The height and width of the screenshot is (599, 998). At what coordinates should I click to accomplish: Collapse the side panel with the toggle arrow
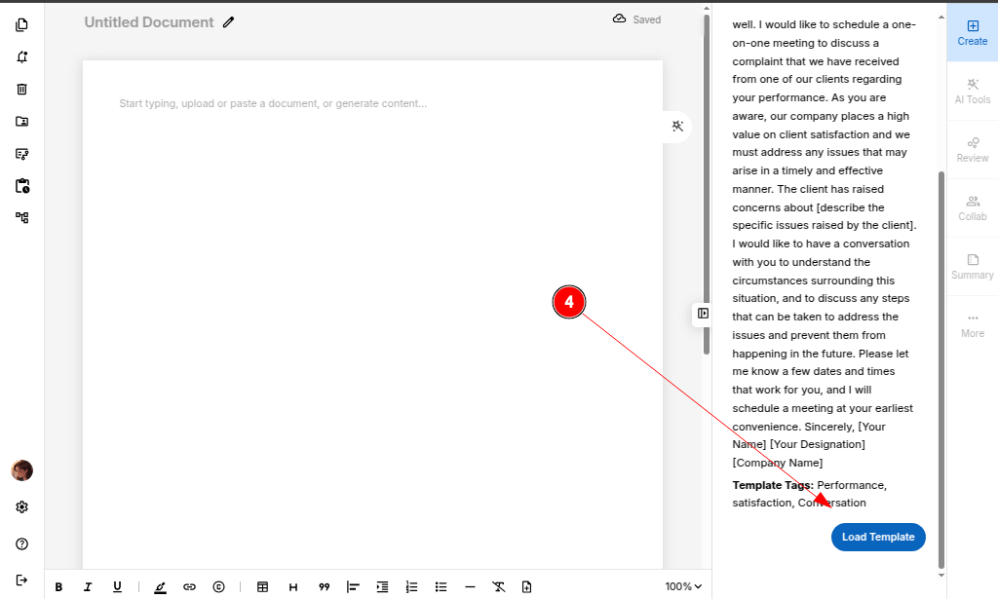703,314
